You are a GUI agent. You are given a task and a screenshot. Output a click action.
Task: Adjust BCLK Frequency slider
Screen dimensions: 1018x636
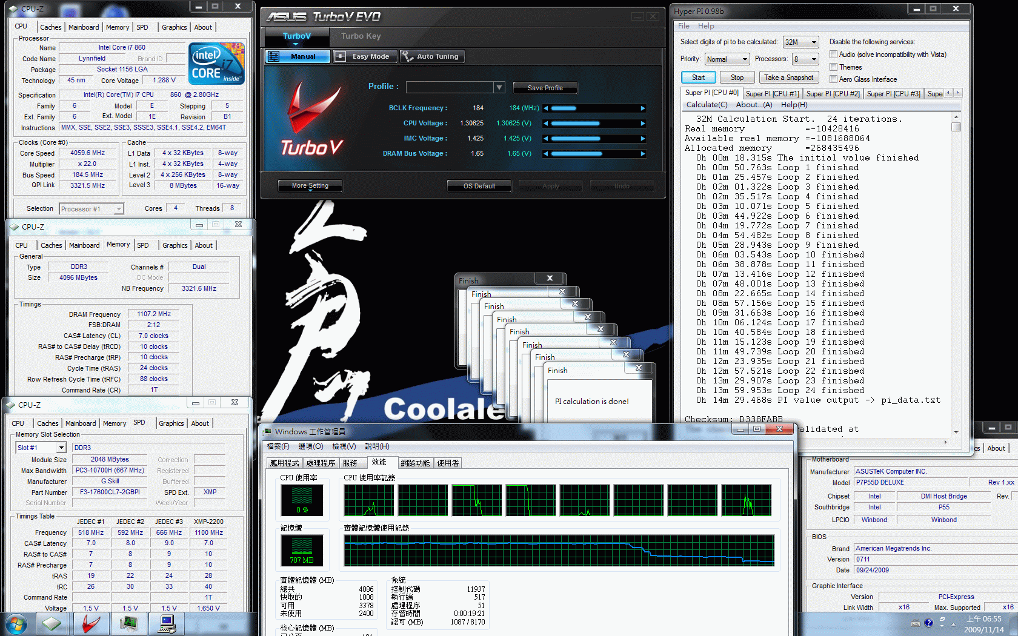pyautogui.click(x=594, y=108)
